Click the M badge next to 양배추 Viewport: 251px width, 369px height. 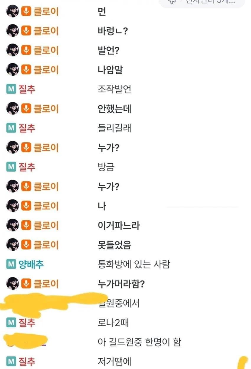[11, 264]
